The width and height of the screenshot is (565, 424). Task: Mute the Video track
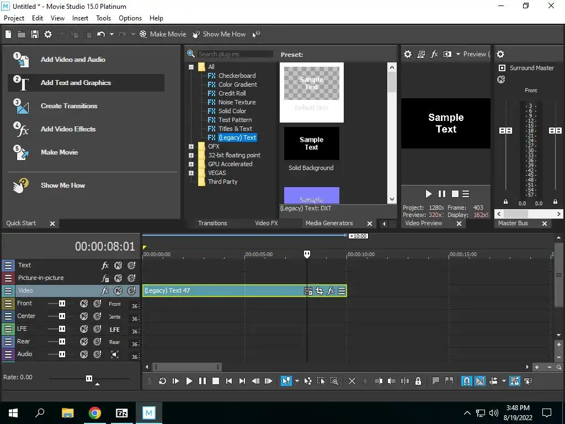tap(118, 290)
